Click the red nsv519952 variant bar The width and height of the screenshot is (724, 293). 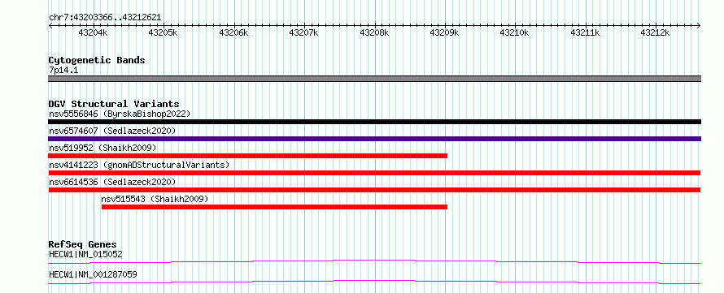(248, 156)
